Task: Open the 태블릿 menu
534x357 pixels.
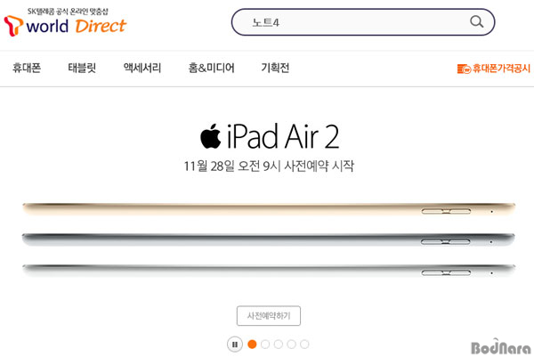Action: 82,68
